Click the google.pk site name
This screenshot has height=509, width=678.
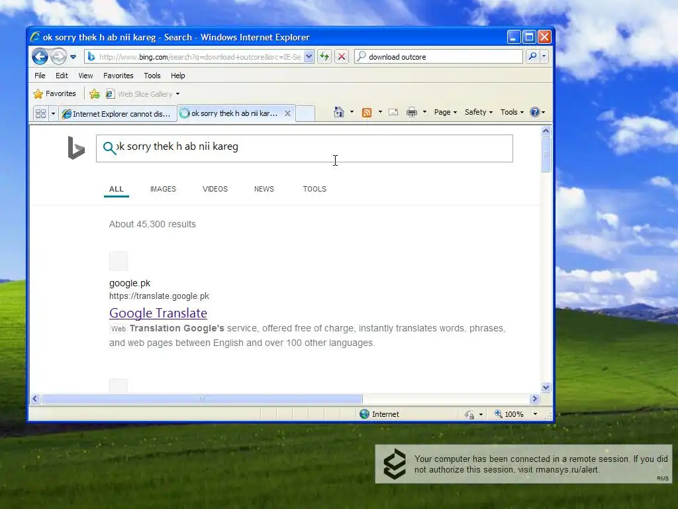click(130, 283)
